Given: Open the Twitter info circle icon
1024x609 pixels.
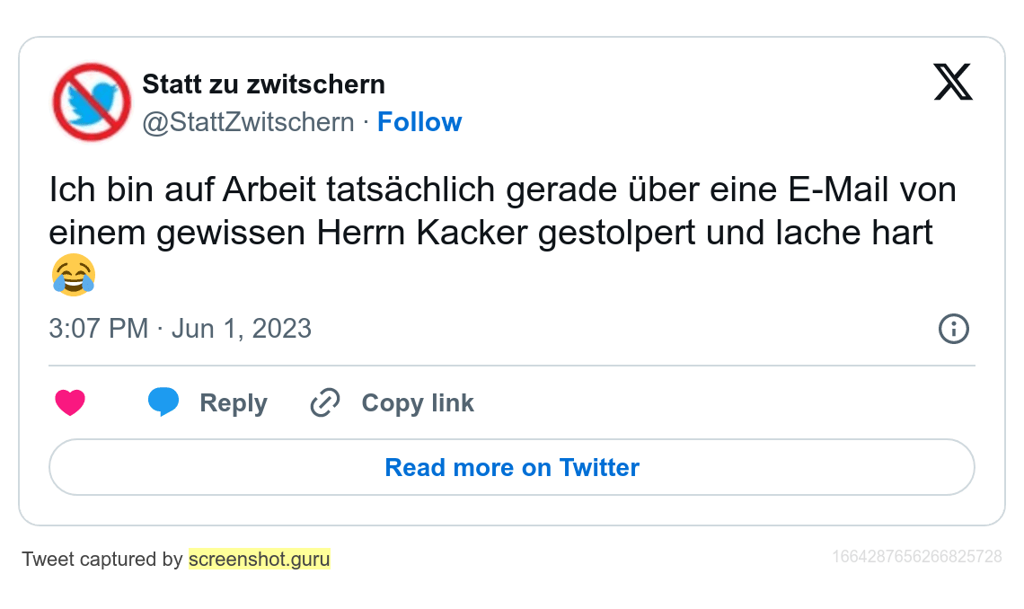Looking at the screenshot, I should (953, 329).
